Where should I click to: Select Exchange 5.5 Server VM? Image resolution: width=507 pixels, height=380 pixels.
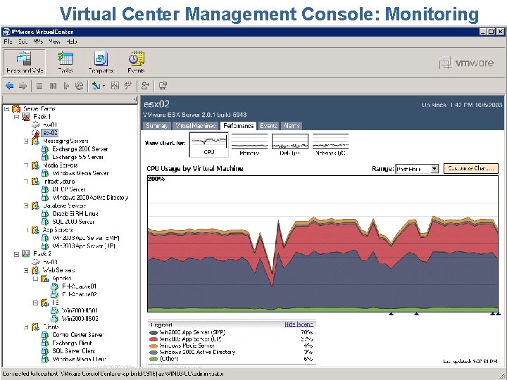(x=77, y=157)
